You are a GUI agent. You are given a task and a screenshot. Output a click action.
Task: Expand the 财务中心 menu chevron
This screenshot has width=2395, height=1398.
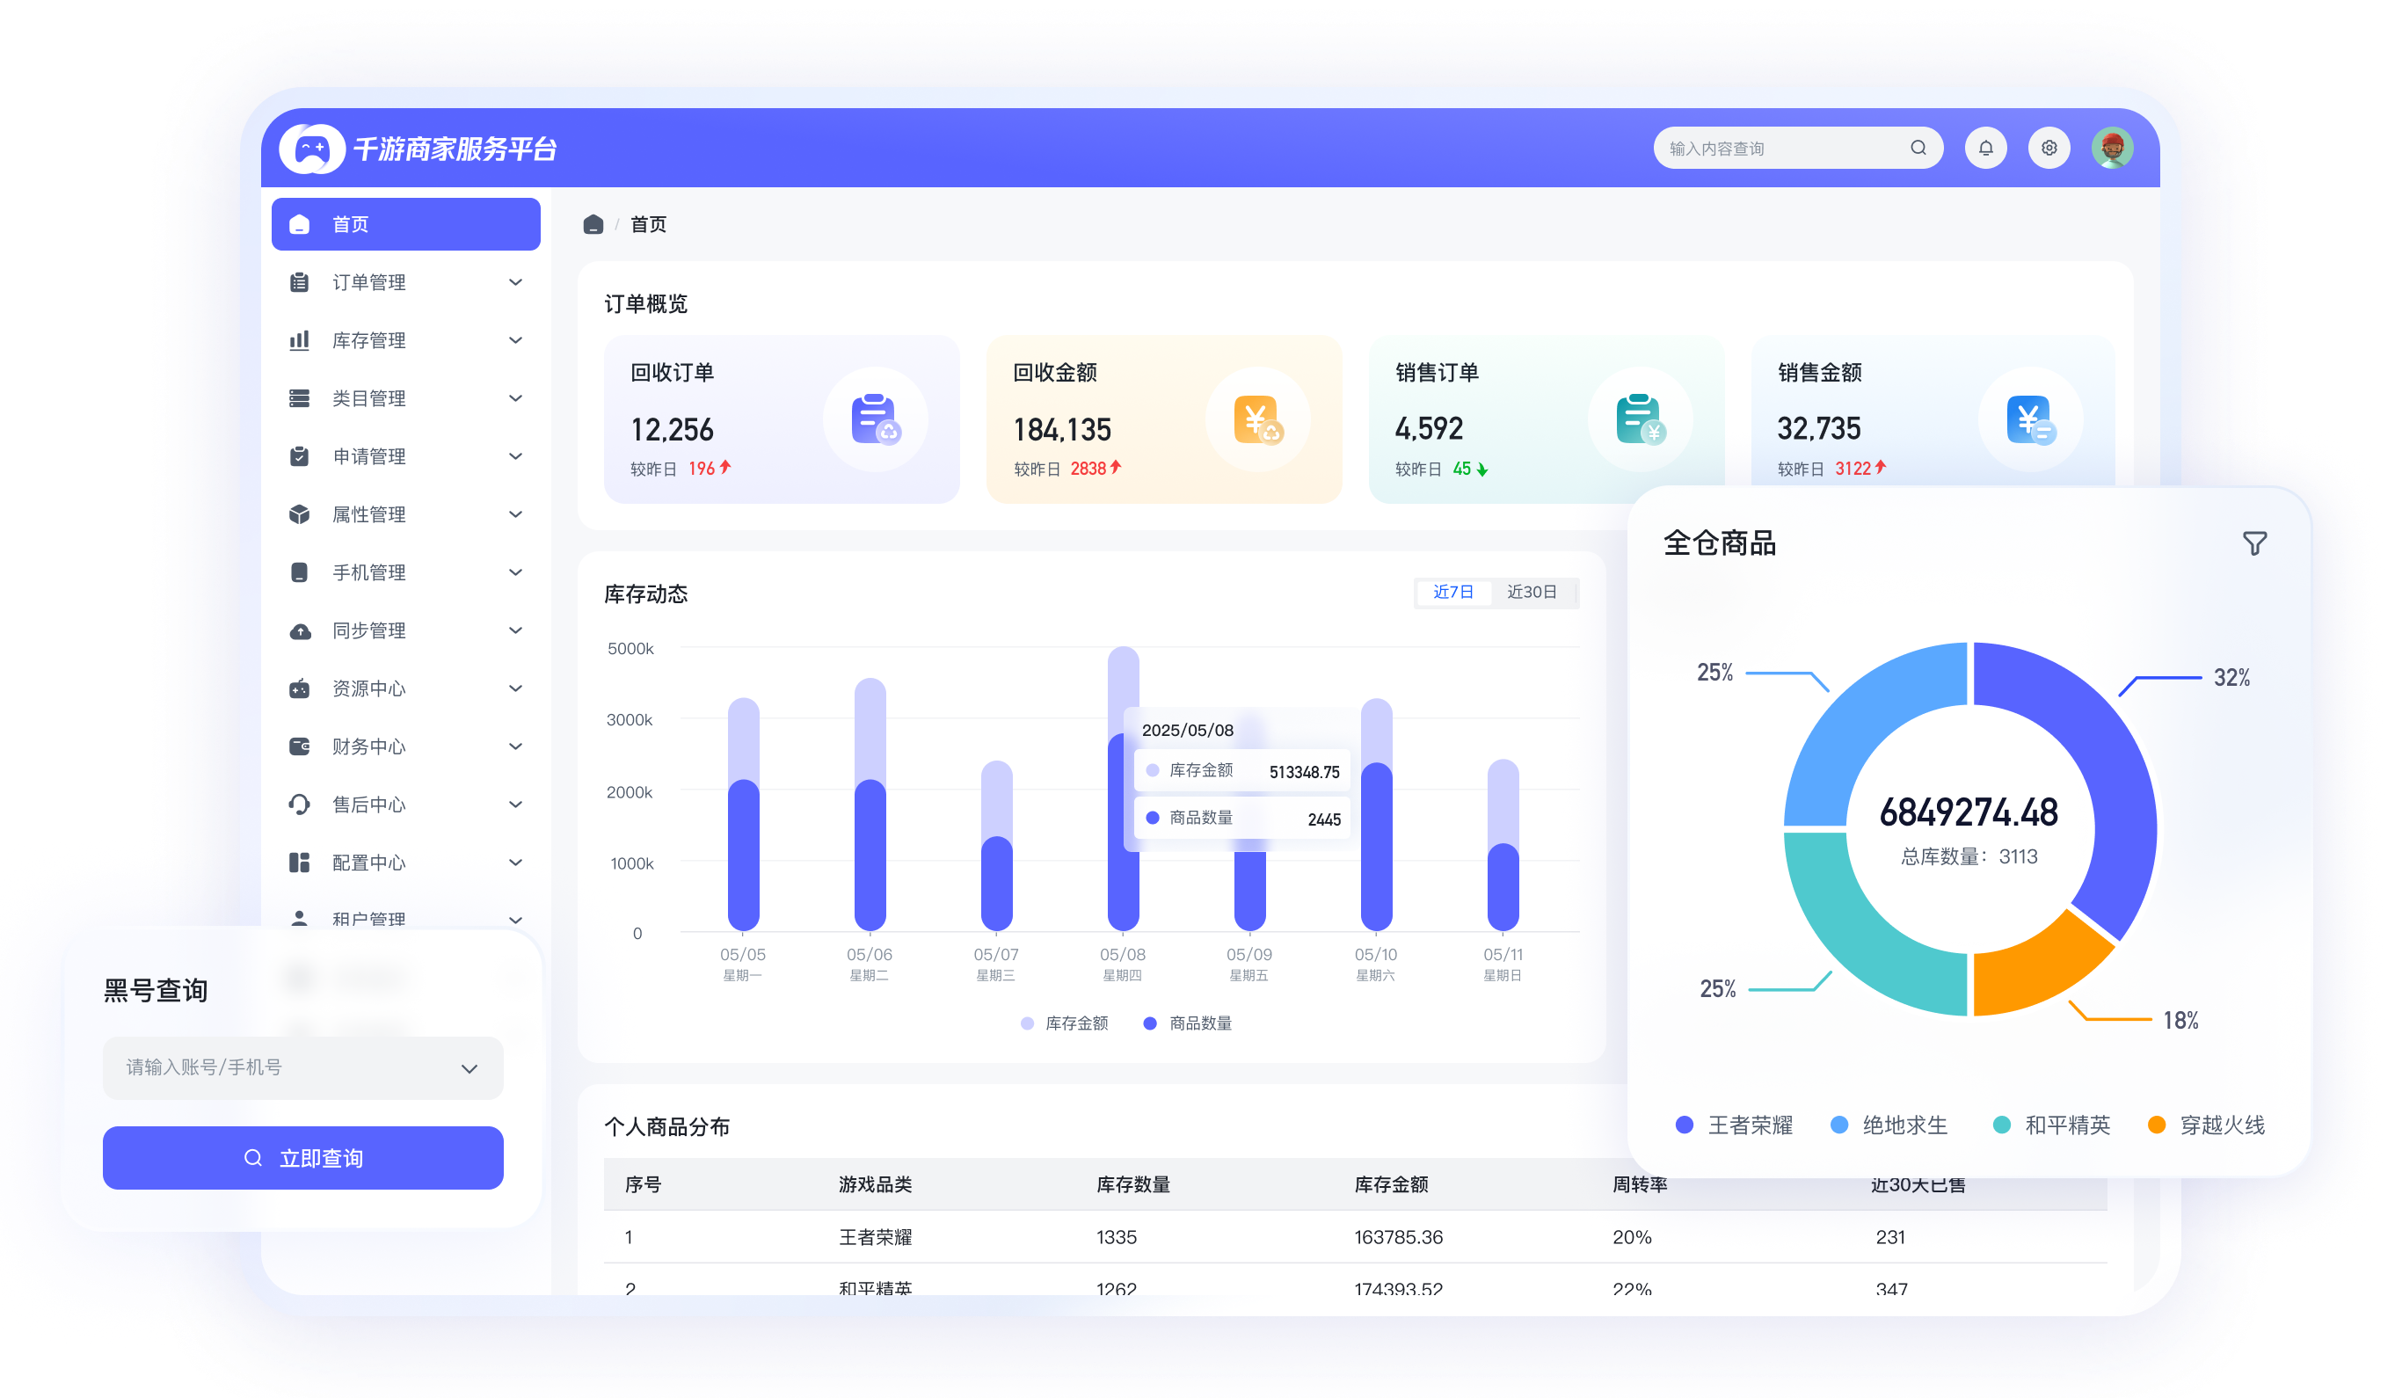(x=516, y=746)
